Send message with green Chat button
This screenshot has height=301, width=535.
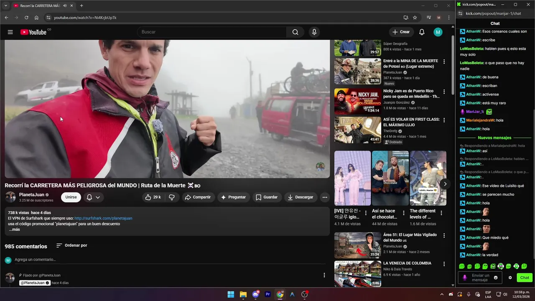525,278
